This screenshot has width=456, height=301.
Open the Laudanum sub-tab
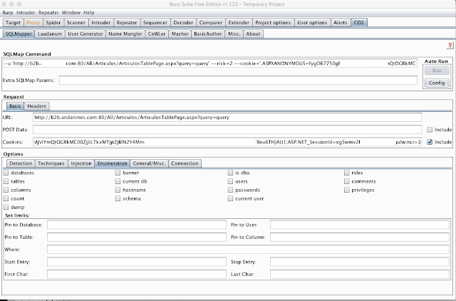pos(50,34)
